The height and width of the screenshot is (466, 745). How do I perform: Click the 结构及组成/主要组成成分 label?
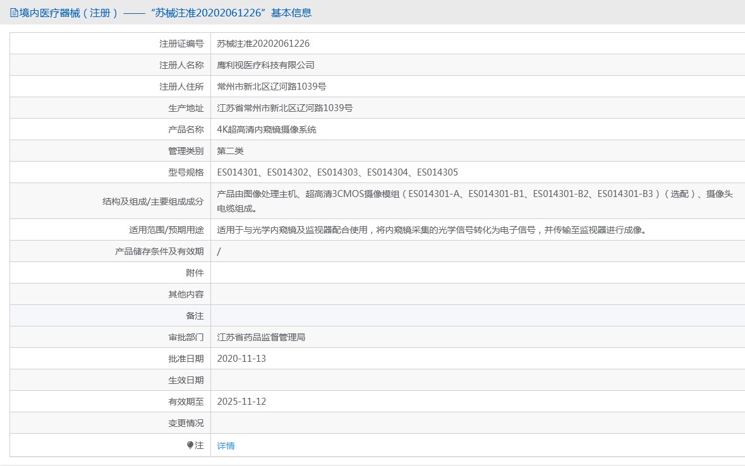pos(153,201)
